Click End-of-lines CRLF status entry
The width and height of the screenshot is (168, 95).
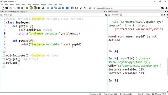(111, 94)
